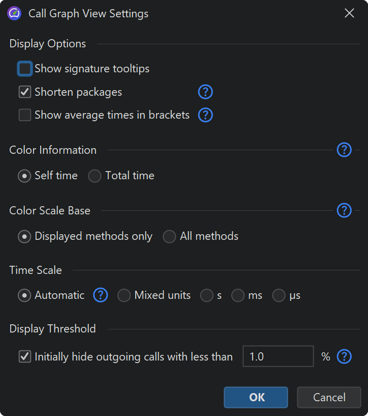368x416 pixels.
Task: Select the μs time scale option
Action: pyautogui.click(x=279, y=296)
